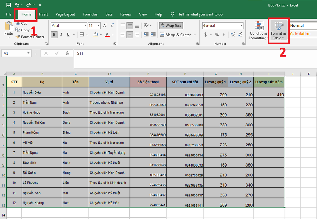The height and width of the screenshot is (219, 317).
Task: Activate the Format Painter
Action: point(30,37)
